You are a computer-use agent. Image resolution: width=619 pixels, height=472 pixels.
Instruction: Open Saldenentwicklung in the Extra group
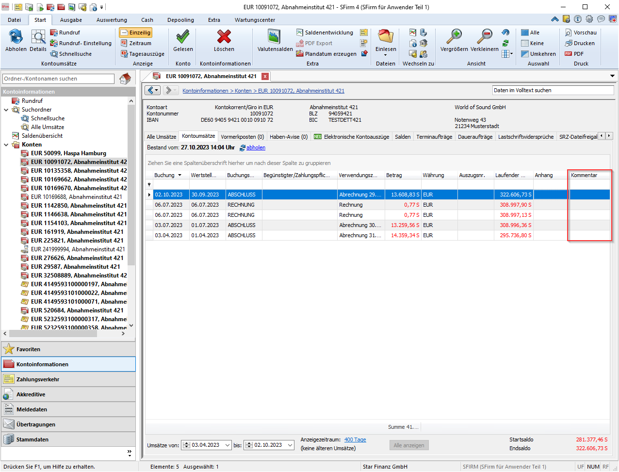point(325,33)
